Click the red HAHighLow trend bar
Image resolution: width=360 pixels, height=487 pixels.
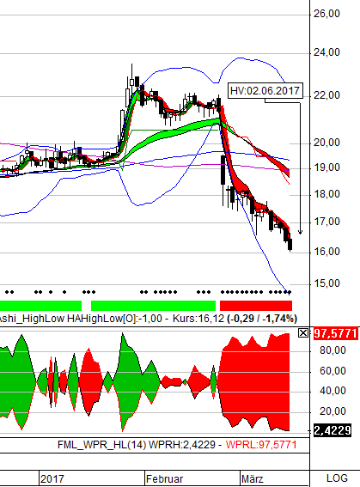point(256,306)
